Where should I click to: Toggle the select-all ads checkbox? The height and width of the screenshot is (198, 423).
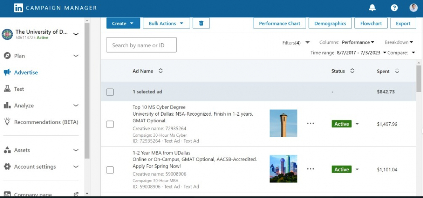coord(110,92)
